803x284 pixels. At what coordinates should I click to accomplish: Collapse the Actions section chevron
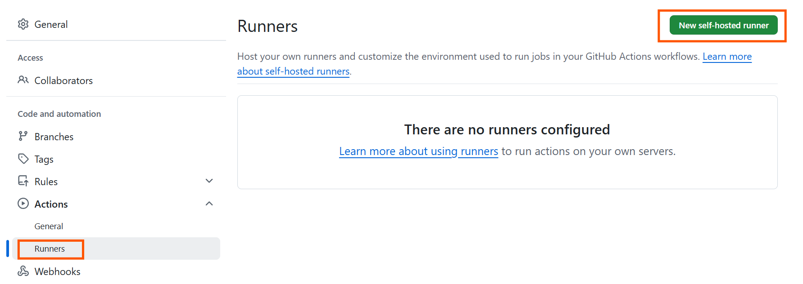click(x=209, y=204)
